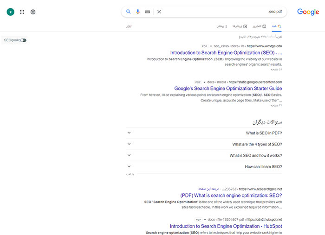Switch to the 'تصاویر' (Images) tab
Image resolution: width=325 pixels, height=235 pixels.
(x=259, y=26)
